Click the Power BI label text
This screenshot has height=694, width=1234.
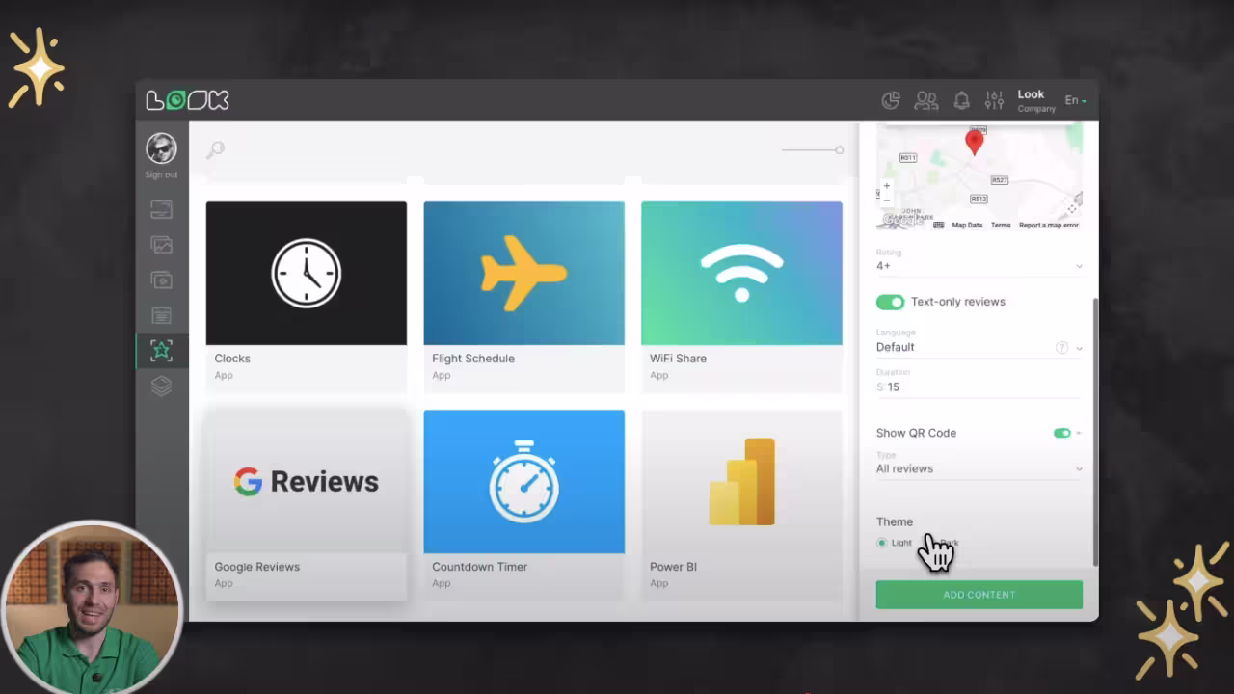click(673, 567)
